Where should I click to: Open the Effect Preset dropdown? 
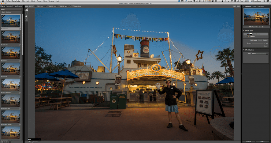tap(260, 54)
